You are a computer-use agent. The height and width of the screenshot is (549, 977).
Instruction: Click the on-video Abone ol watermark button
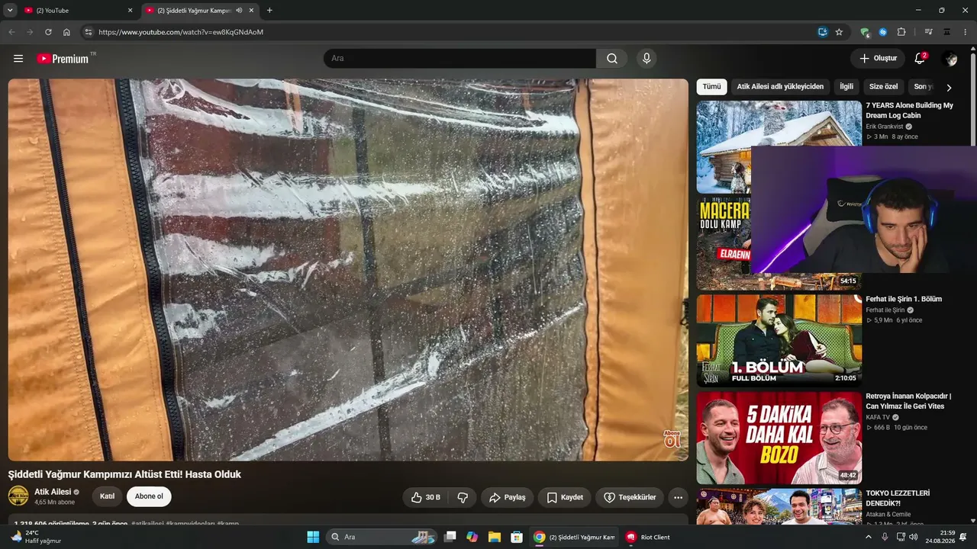coord(672,438)
